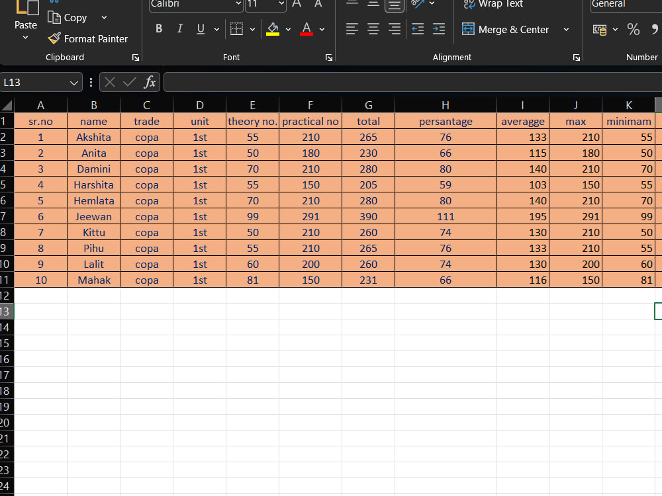Click Format Painter
This screenshot has height=496, width=662.
(x=88, y=39)
